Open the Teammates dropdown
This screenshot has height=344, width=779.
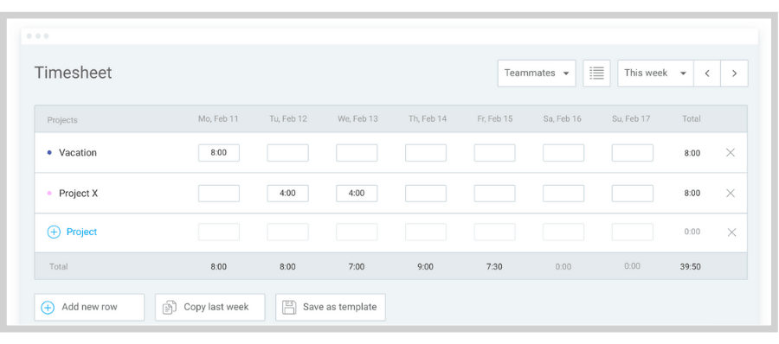click(x=537, y=73)
